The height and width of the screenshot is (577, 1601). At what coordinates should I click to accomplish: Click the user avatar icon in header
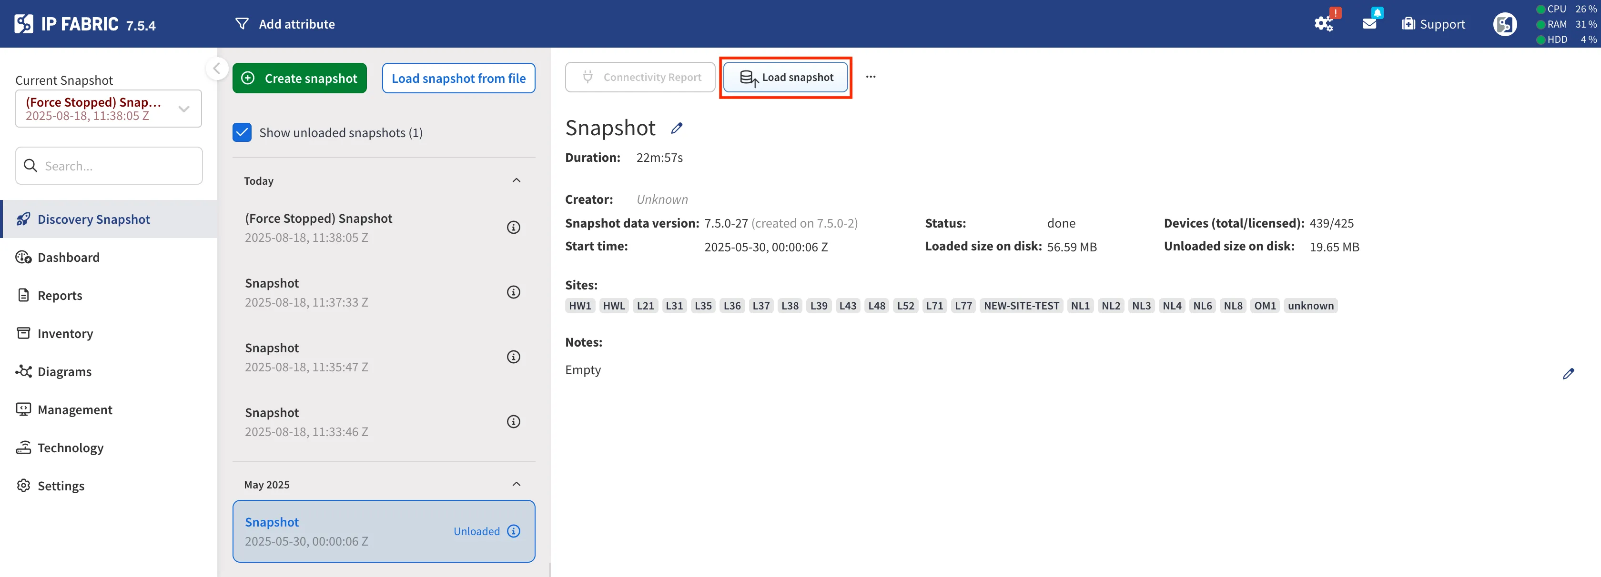(x=1504, y=24)
